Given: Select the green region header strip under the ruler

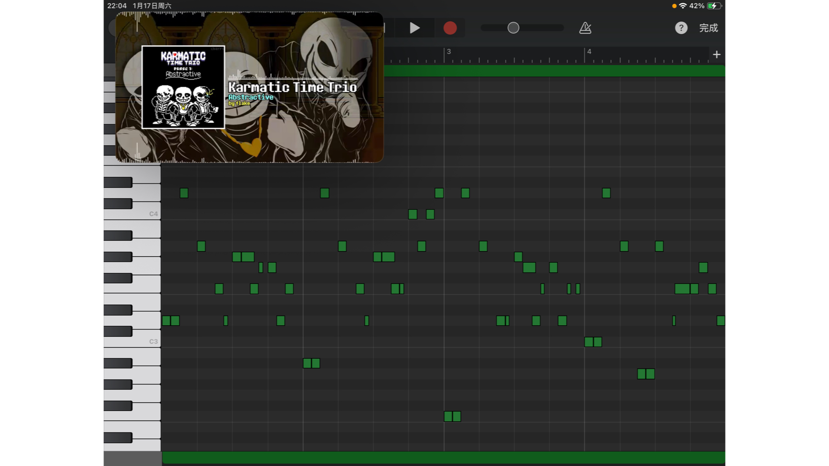Looking at the screenshot, I should point(554,71).
